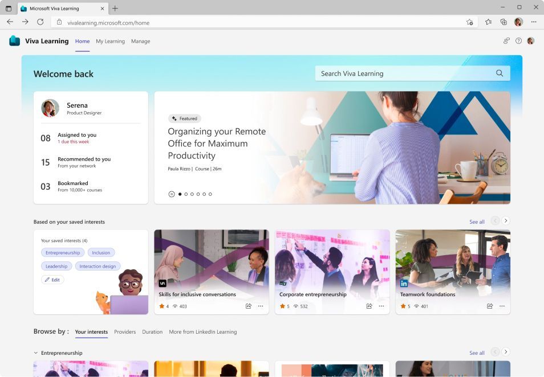The width and height of the screenshot is (544, 377).
Task: Collapse the Entrepreneurship section chevron
Action: (36, 353)
